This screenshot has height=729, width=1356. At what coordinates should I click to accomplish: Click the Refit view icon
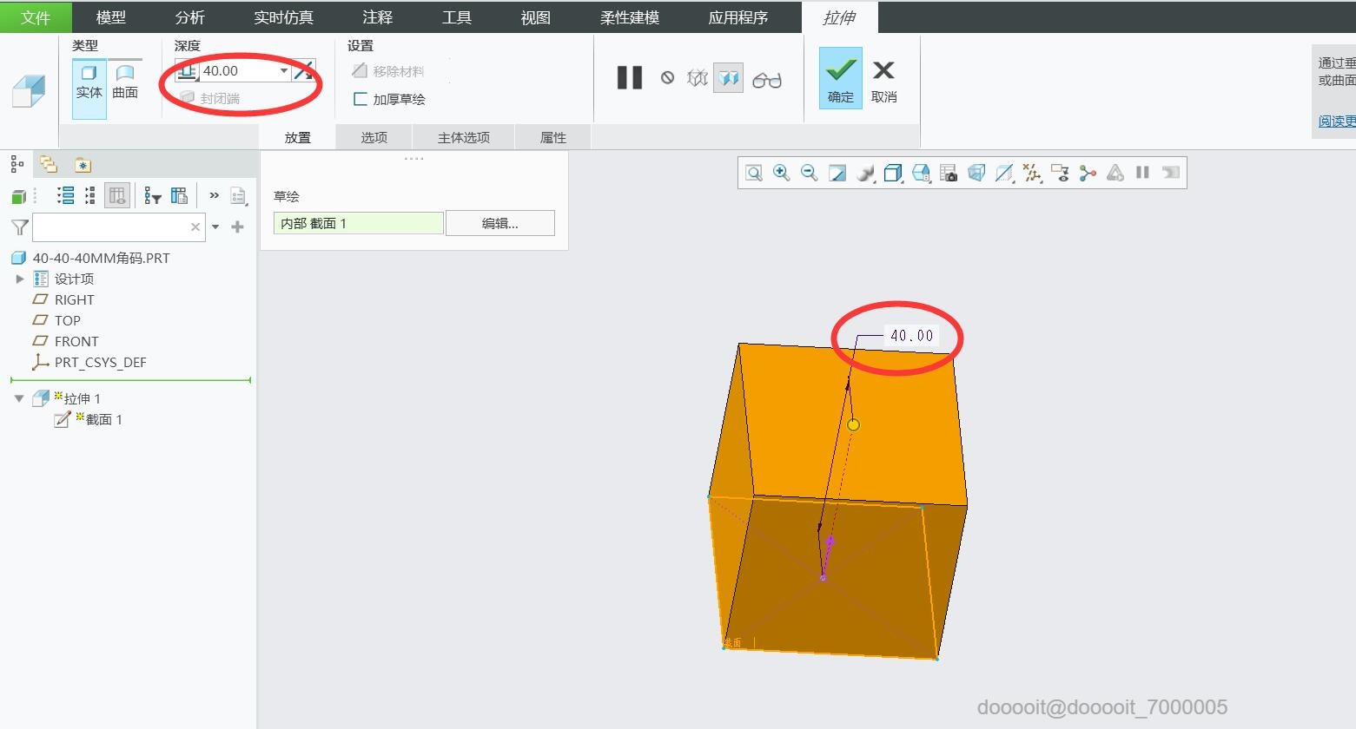point(754,173)
